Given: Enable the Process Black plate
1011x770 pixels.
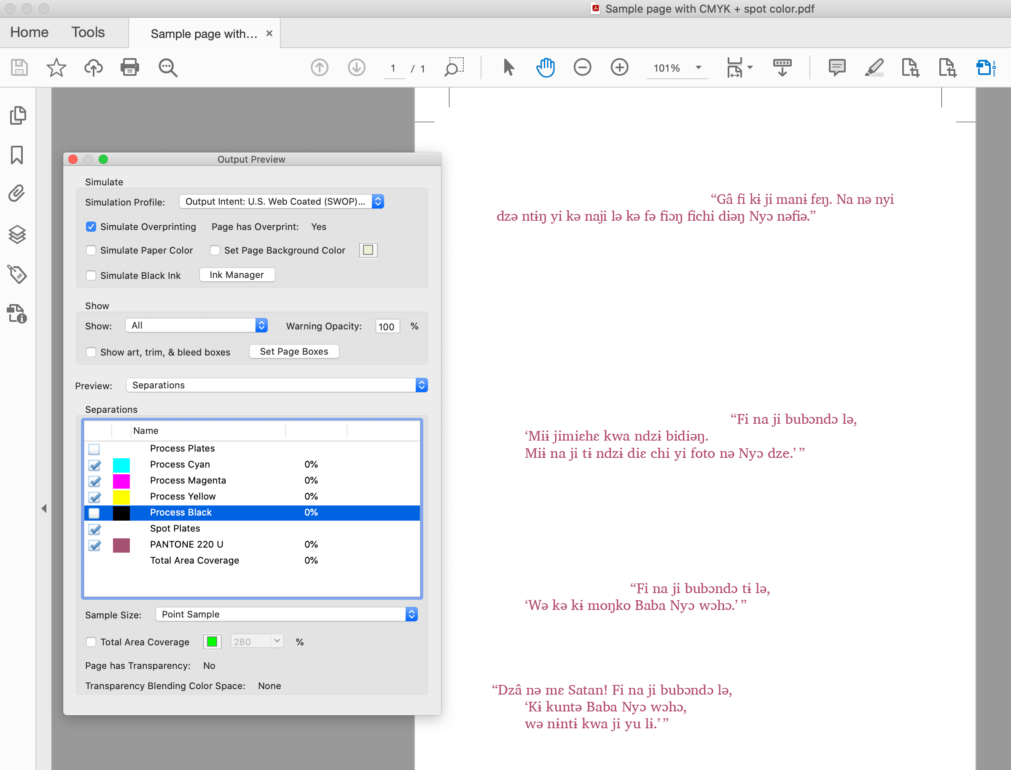Looking at the screenshot, I should [94, 513].
